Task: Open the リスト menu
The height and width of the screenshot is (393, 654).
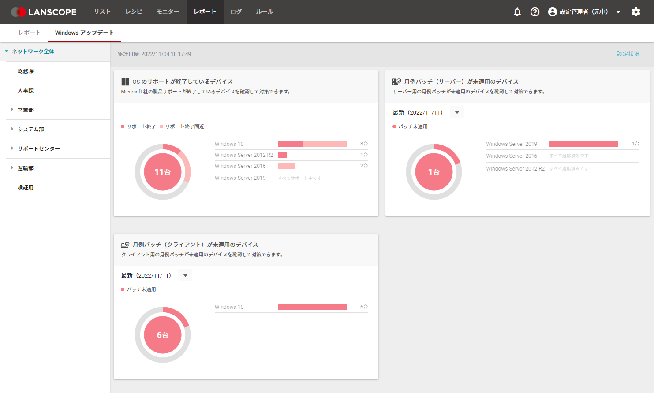Action: (x=102, y=12)
